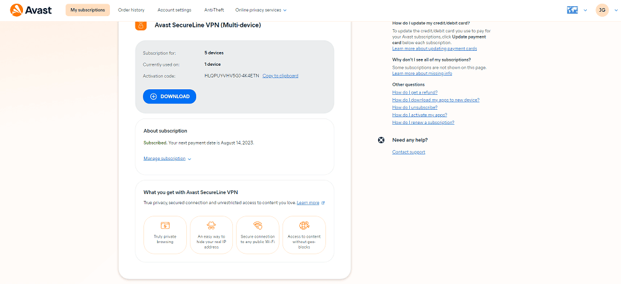The height and width of the screenshot is (284, 621).
Task: Open Learn more about SecureLine VPN
Action: pyautogui.click(x=308, y=203)
